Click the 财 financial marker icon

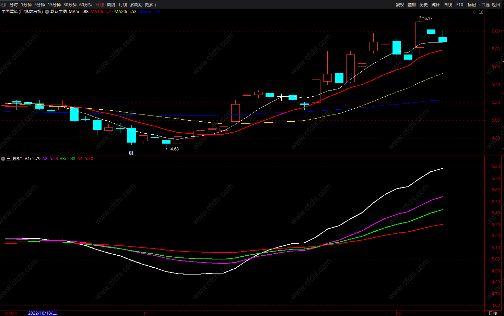click(x=131, y=153)
